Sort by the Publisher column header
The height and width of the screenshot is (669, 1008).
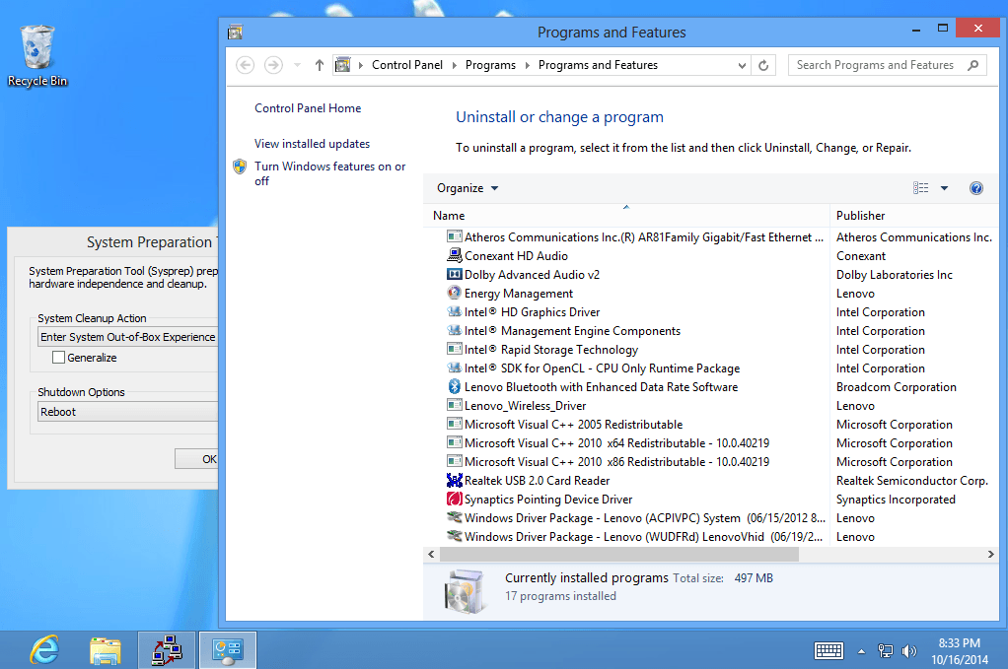pos(913,216)
